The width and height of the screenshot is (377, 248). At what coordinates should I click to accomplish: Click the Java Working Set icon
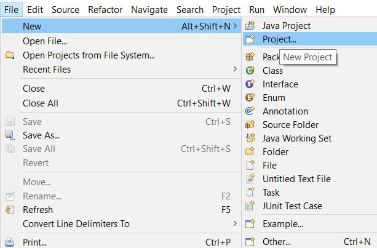point(250,138)
